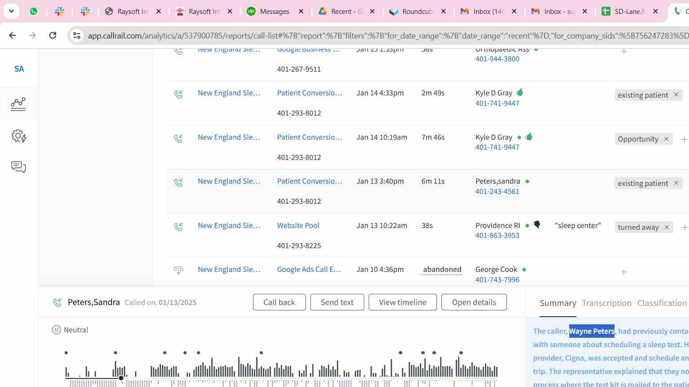Viewport: 689px width, 387px height.
Task: Switch to the Recent Google Drive tab
Action: [346, 11]
